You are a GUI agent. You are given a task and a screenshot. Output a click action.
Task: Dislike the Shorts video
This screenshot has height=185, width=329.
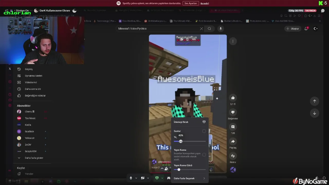click(x=233, y=112)
